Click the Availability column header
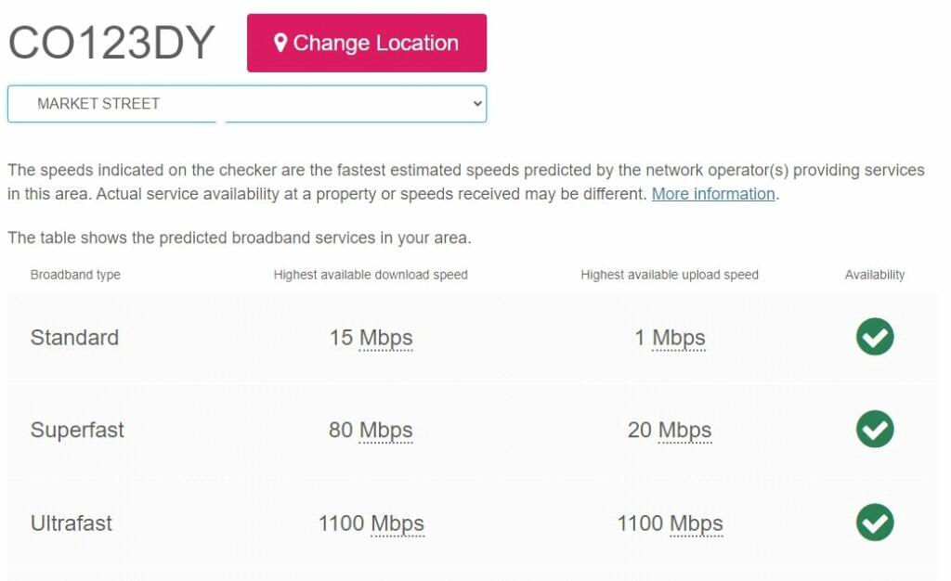Viewport: 951px width, 581px height. [874, 275]
